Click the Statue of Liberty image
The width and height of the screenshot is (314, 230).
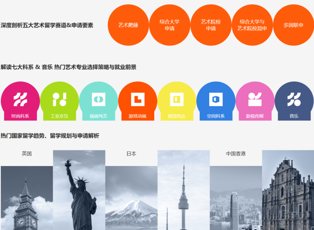[79, 190]
